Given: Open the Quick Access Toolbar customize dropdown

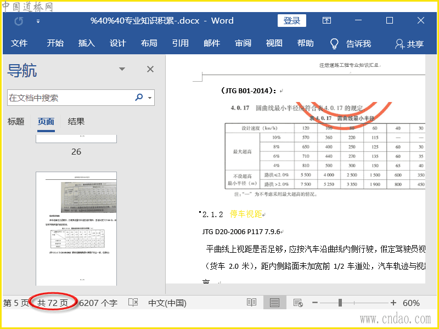Looking at the screenshot, I should point(38,21).
